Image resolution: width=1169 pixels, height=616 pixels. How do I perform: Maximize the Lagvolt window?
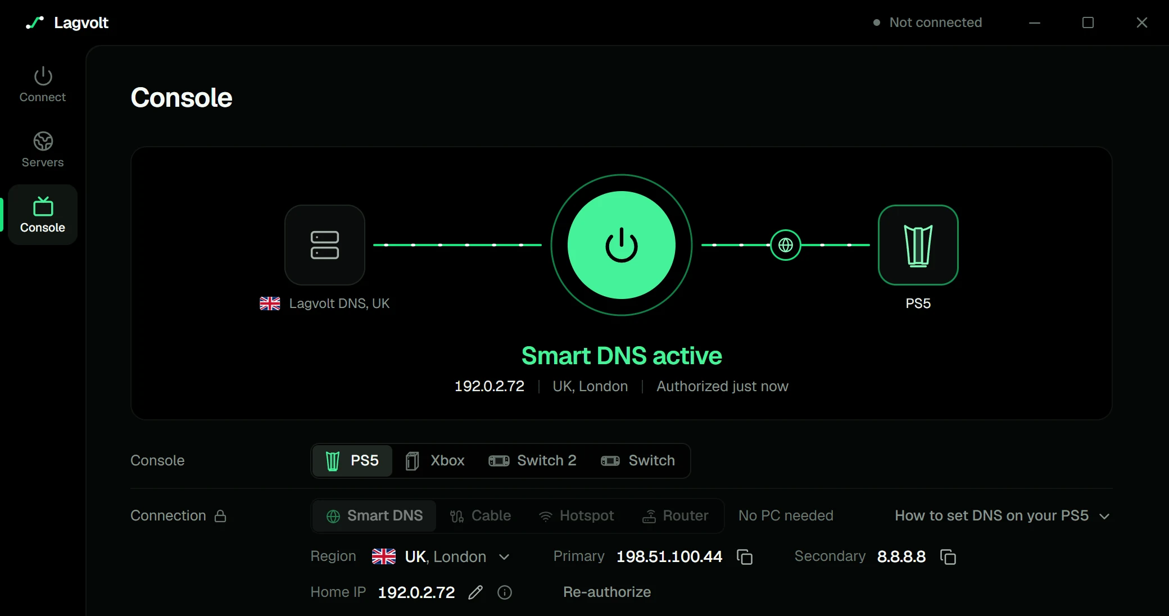1088,22
